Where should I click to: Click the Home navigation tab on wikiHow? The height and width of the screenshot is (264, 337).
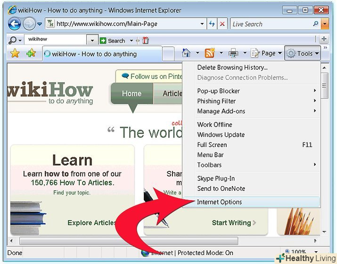coord(132,94)
